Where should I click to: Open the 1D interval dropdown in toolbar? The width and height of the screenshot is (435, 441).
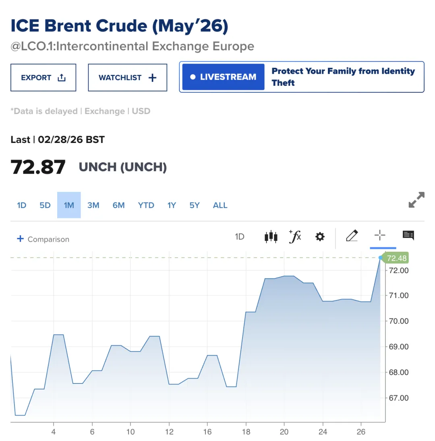pyautogui.click(x=240, y=236)
